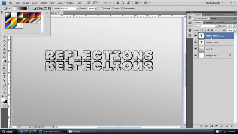Open layer Opacity slider arrow

click(235, 26)
